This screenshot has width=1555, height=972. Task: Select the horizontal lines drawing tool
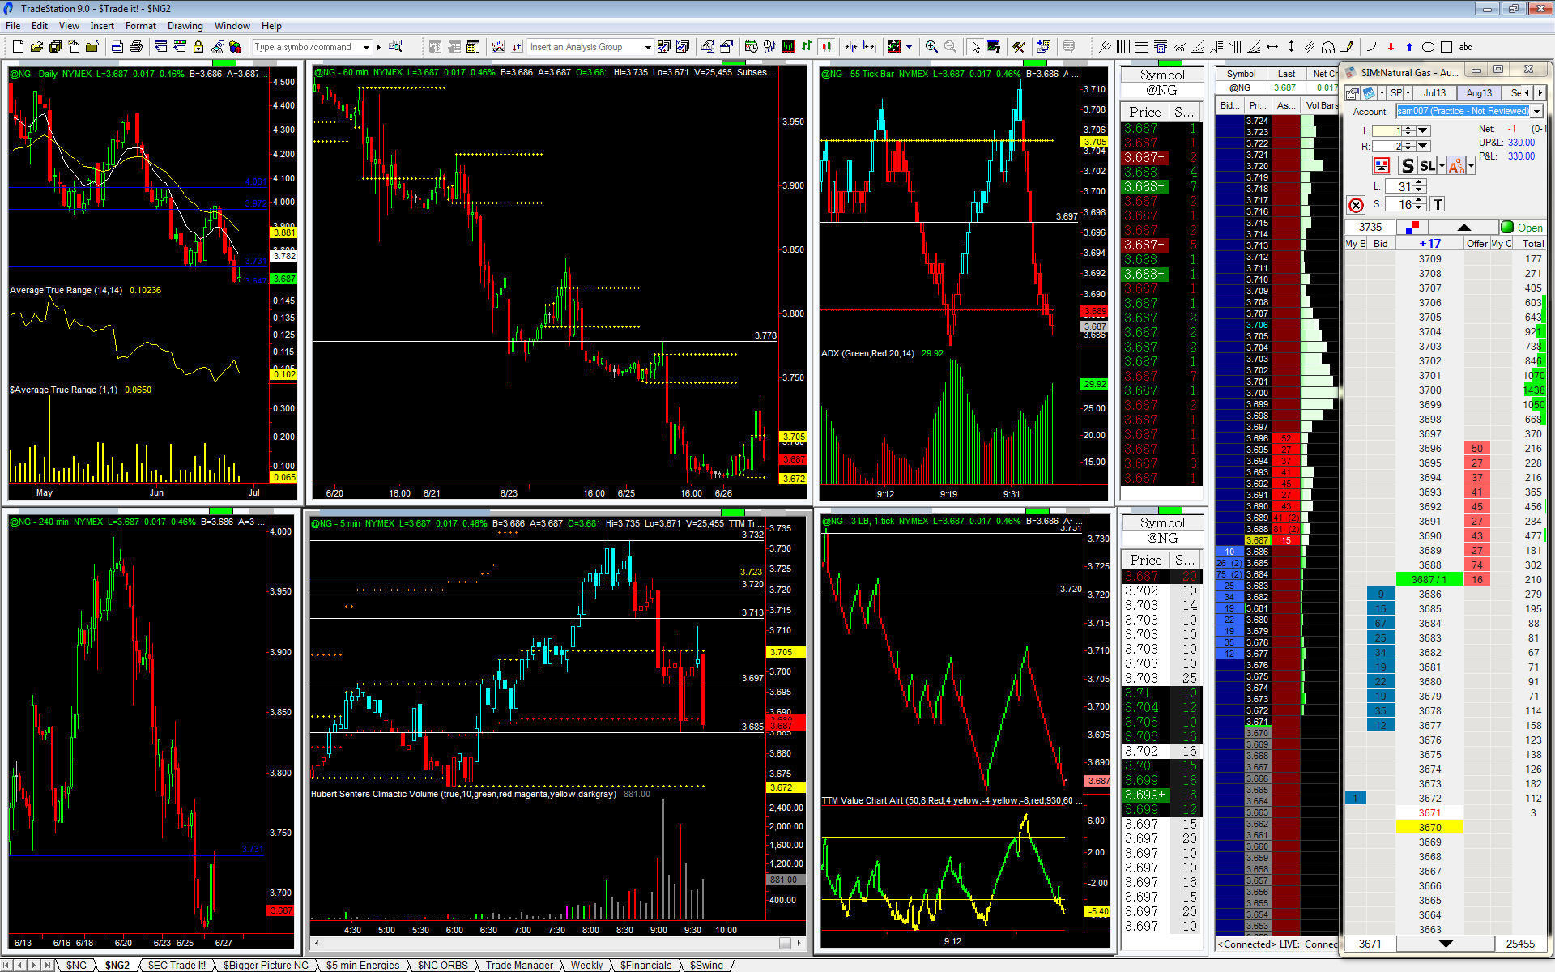point(1141,47)
